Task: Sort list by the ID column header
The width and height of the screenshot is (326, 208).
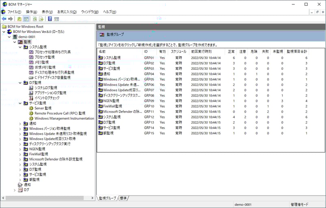Action: 150,51
